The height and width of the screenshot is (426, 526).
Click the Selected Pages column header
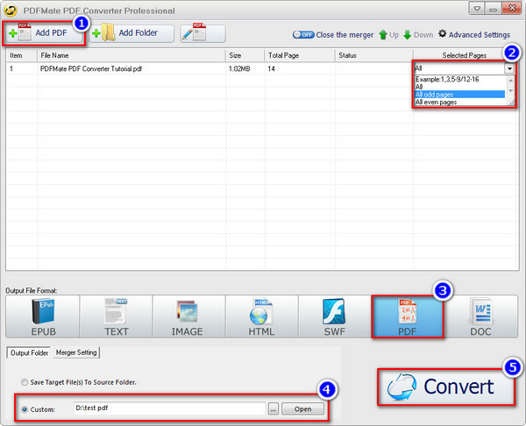coord(465,55)
